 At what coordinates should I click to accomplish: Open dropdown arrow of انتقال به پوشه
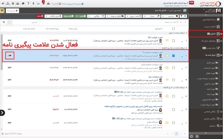pyautogui.click(x=107, y=16)
